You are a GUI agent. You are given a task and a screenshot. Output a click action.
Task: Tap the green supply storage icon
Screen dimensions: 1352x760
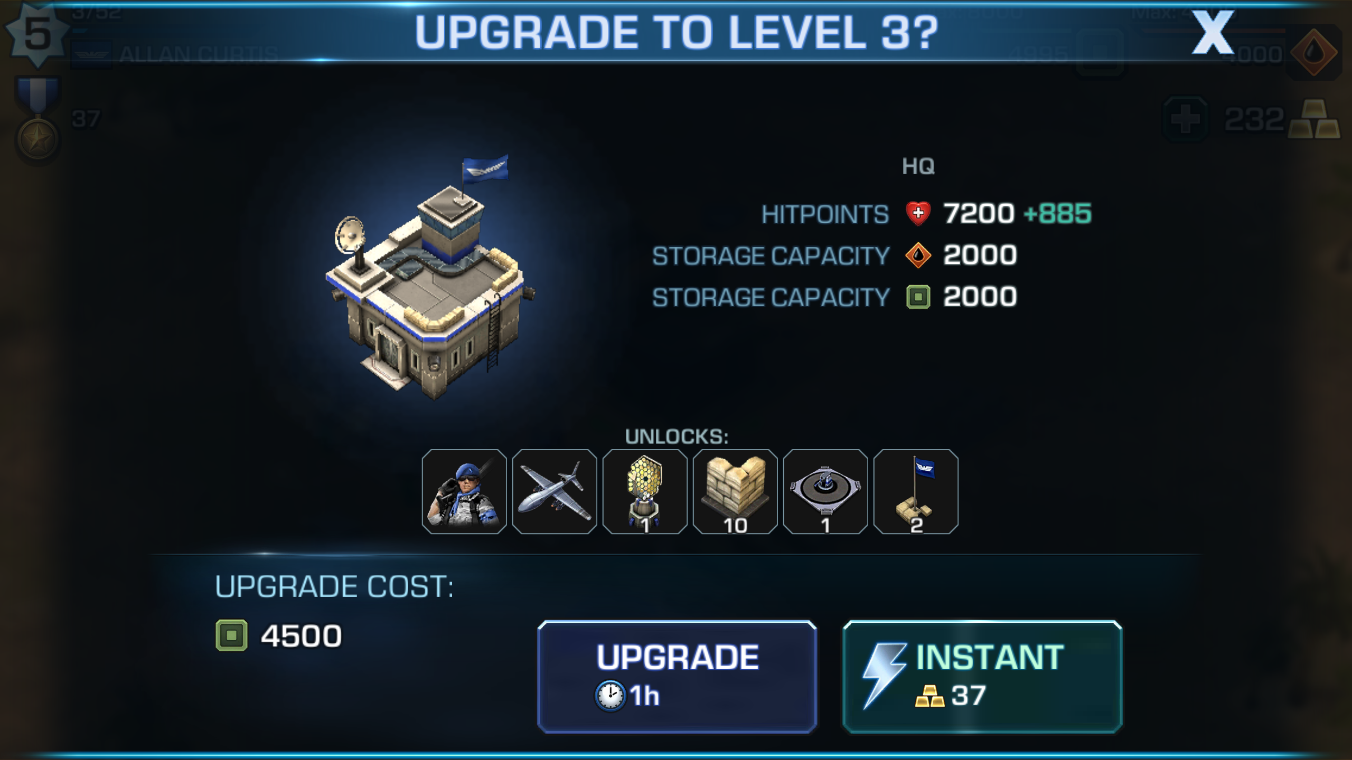pyautogui.click(x=918, y=297)
